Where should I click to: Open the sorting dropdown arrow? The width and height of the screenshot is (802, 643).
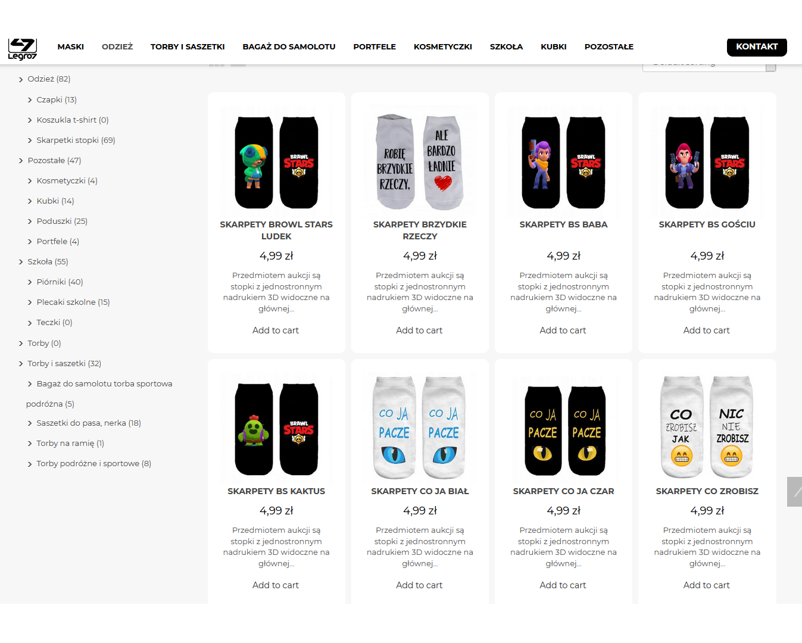point(770,67)
